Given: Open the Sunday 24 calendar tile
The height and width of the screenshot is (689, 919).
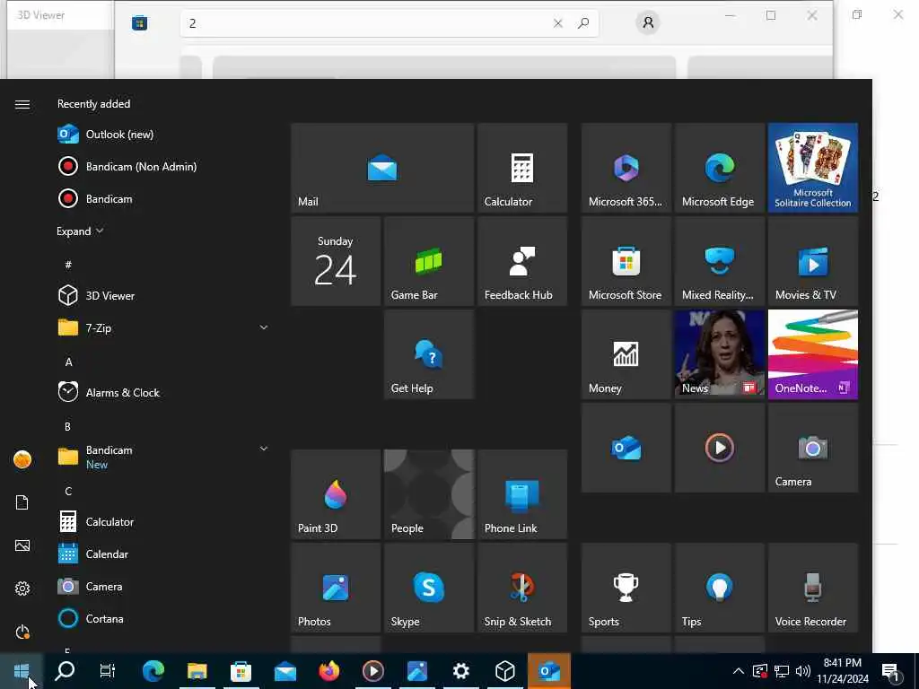Looking at the screenshot, I should (336, 261).
